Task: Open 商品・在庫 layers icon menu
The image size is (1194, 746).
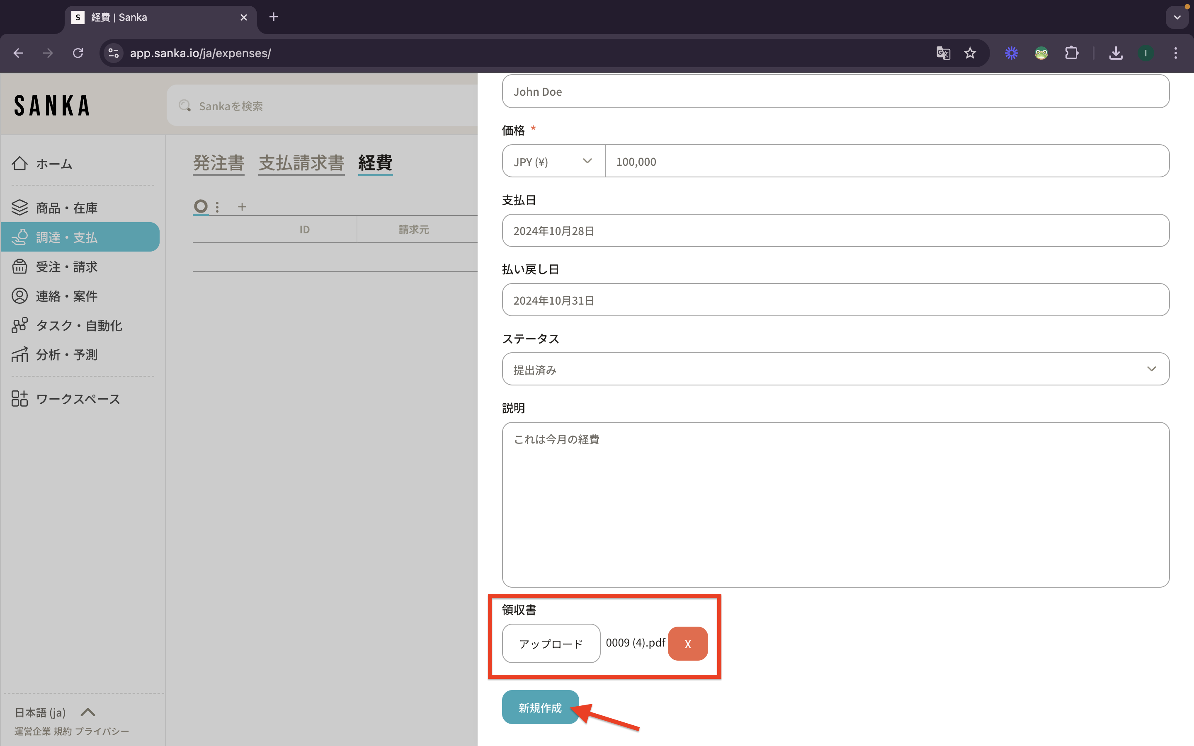Action: click(x=20, y=208)
